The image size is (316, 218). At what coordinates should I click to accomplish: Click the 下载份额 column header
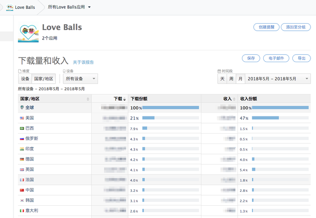point(139,99)
